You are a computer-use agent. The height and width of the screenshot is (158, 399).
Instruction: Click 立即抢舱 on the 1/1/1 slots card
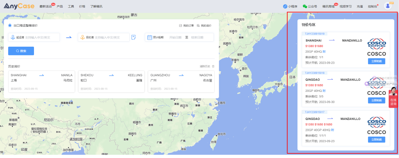coord(376,140)
